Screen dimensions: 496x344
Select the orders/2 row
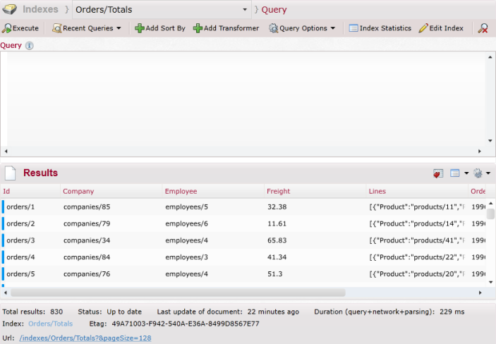243,223
